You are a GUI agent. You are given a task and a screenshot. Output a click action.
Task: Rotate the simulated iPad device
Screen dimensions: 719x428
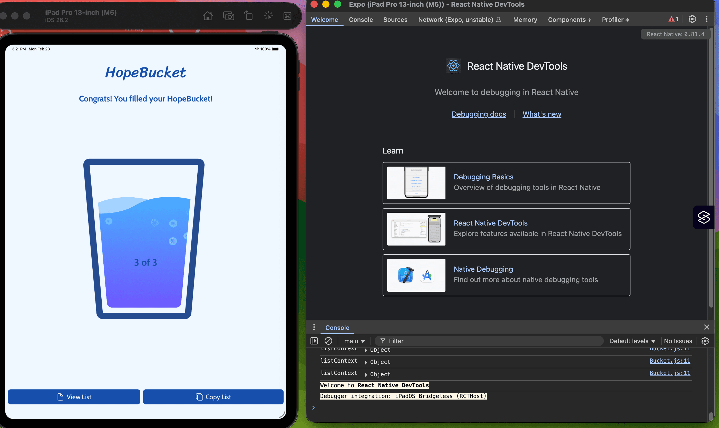[248, 16]
